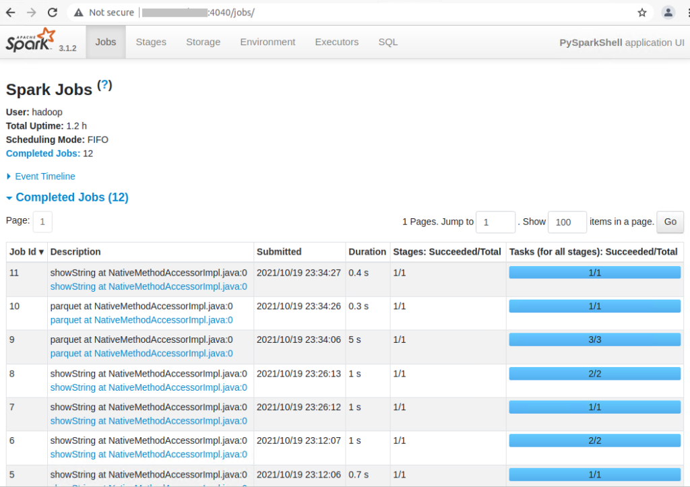Viewport: 690px width, 487px height.
Task: Bookmark this page with star icon
Action: coord(641,12)
